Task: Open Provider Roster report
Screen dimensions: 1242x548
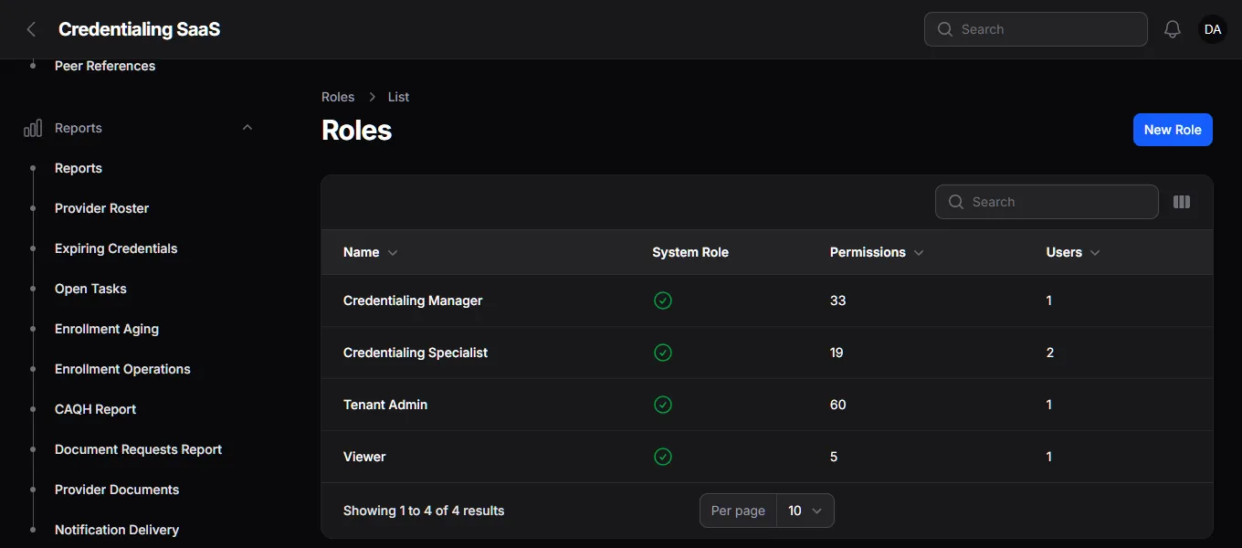Action: 101,208
